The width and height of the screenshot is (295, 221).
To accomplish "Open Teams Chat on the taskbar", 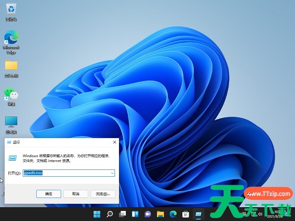I will [x=147, y=214].
